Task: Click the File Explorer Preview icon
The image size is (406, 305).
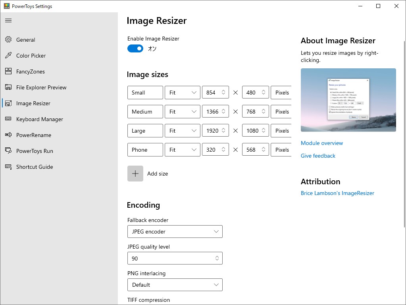Action: click(x=8, y=87)
